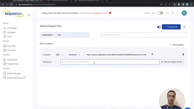Click Add Condition
Image resolution: width=194 pixels, height=109 pixels.
(177, 45)
